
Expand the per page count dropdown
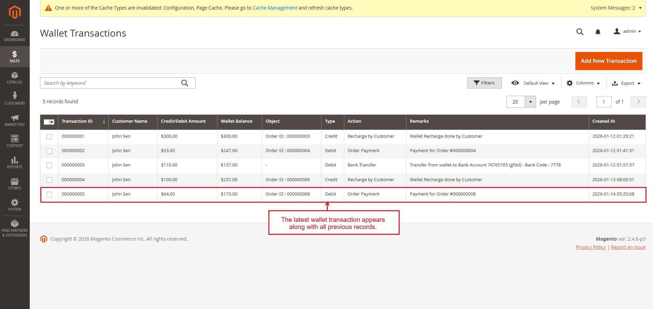[530, 102]
